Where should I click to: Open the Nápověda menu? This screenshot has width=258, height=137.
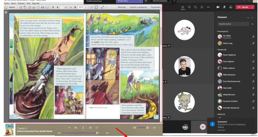click(x=35, y=3)
